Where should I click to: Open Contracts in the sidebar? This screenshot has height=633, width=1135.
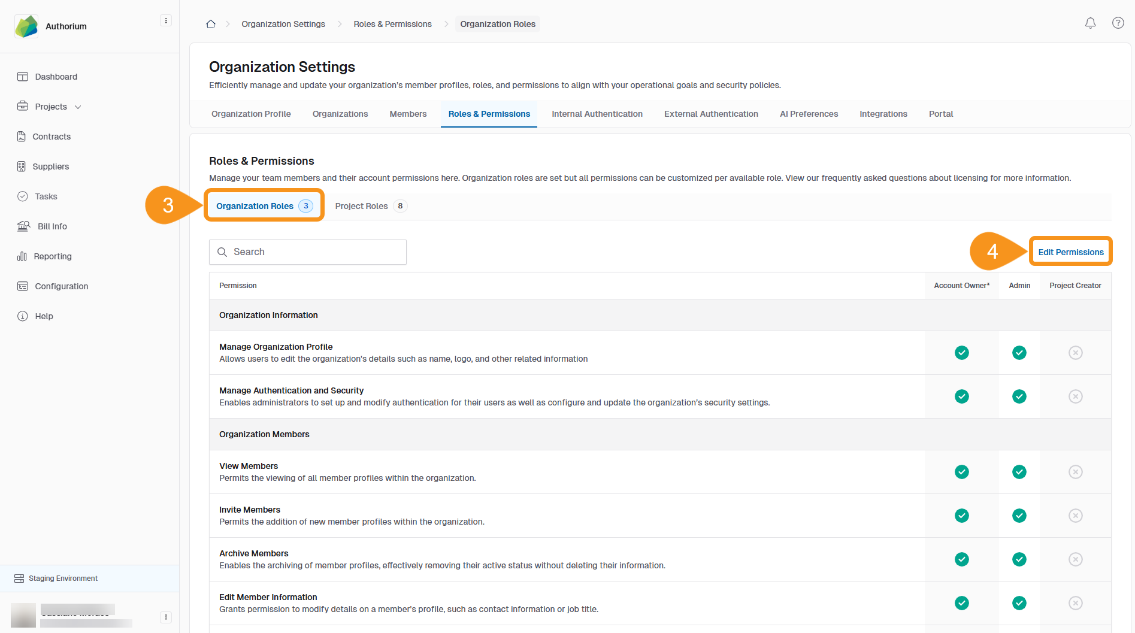(52, 137)
